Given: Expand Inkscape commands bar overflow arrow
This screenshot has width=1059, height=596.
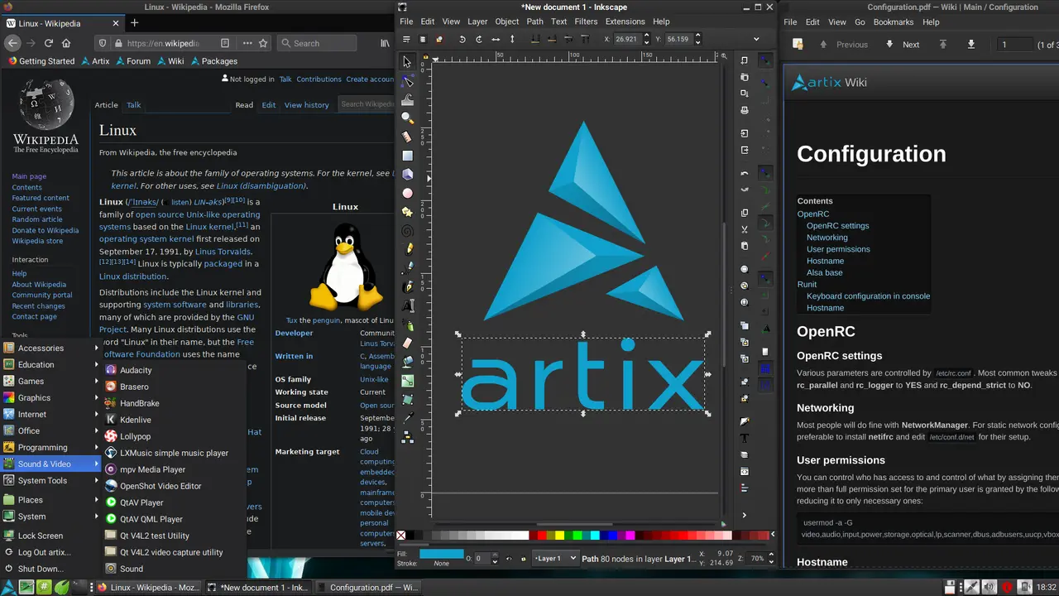Looking at the screenshot, I should click(745, 515).
